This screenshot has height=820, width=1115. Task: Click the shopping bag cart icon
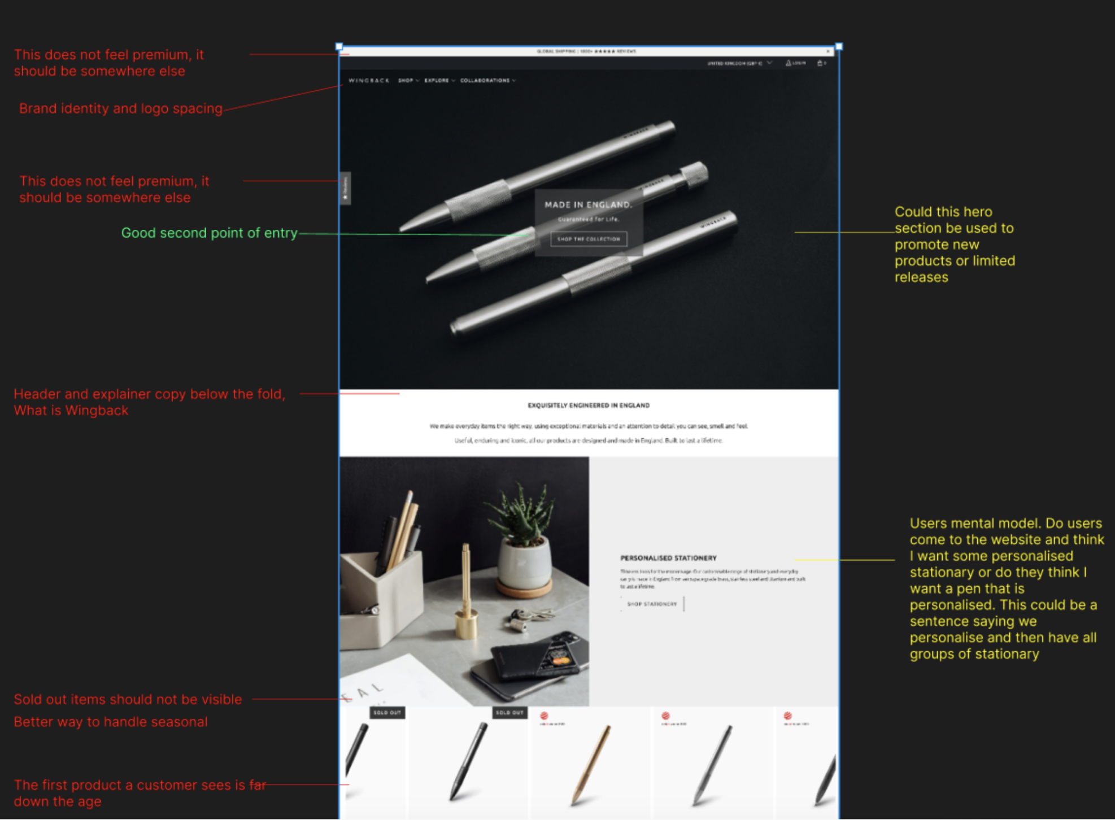click(x=820, y=63)
